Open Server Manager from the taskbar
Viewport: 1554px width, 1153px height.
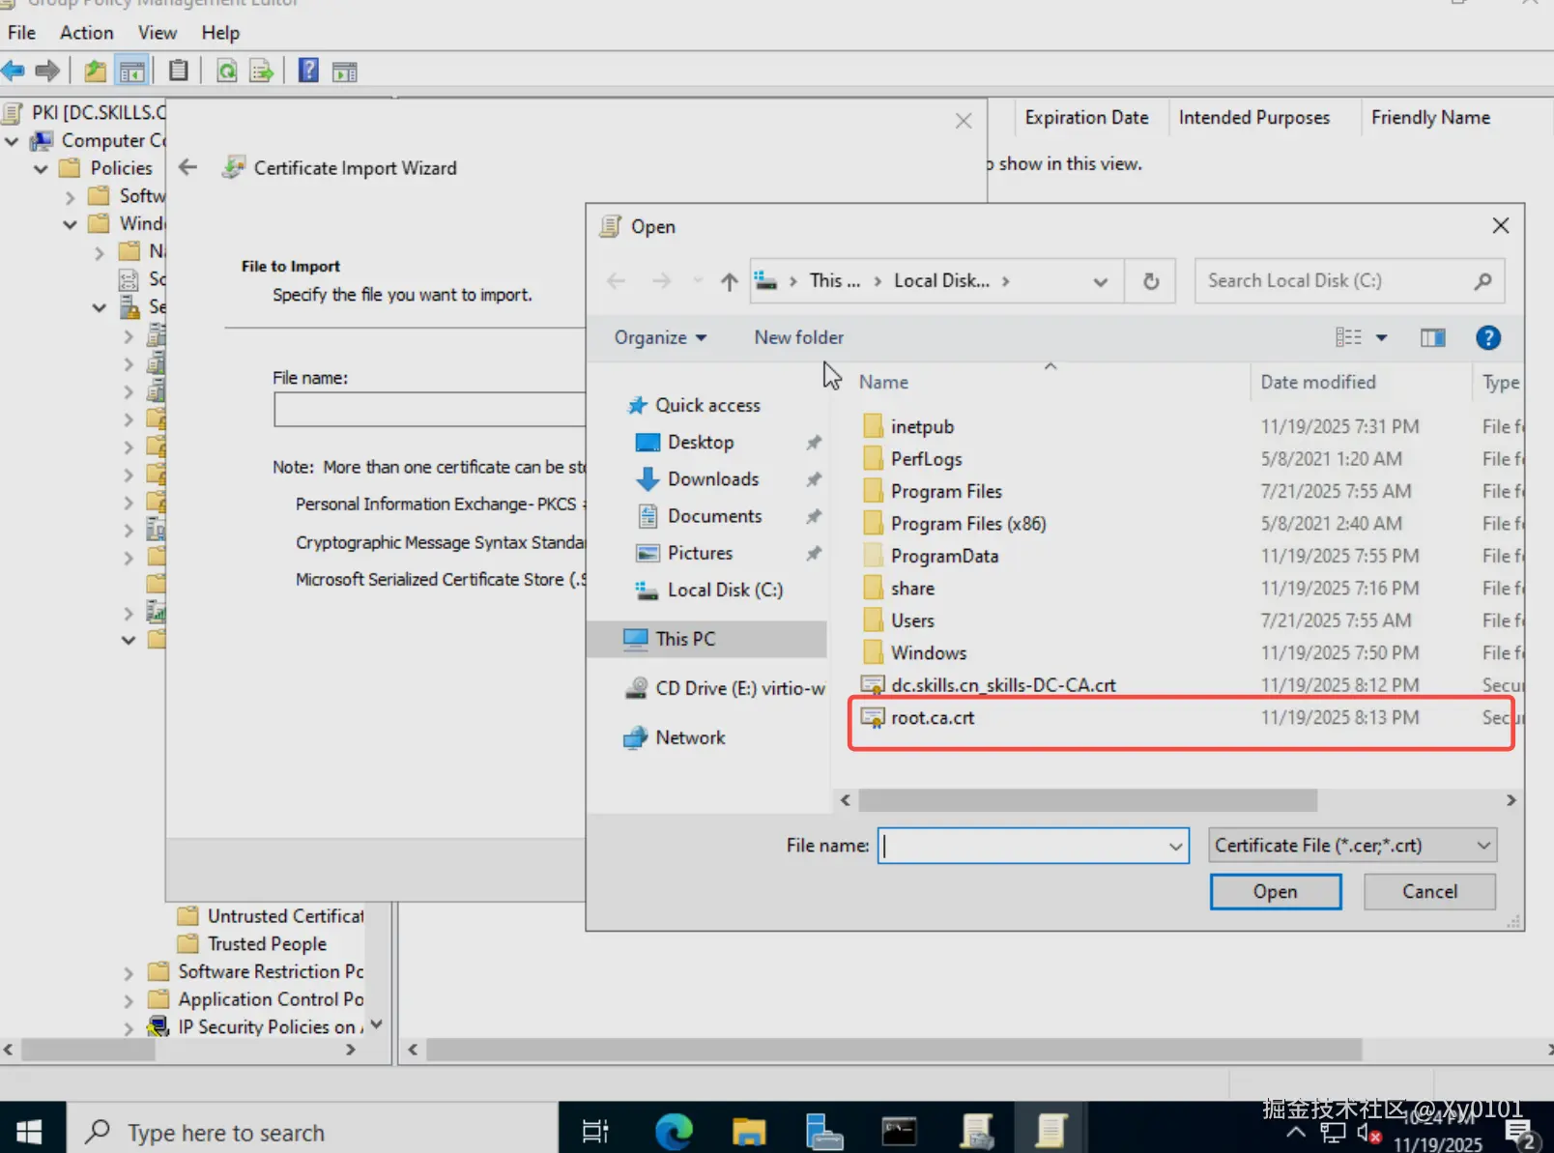pos(824,1131)
